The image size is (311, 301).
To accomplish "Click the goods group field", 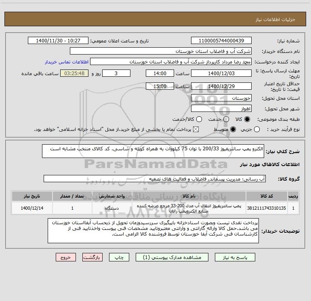I will coord(155,179).
